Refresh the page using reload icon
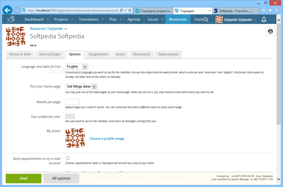The width and height of the screenshot is (283, 187). pos(130,11)
